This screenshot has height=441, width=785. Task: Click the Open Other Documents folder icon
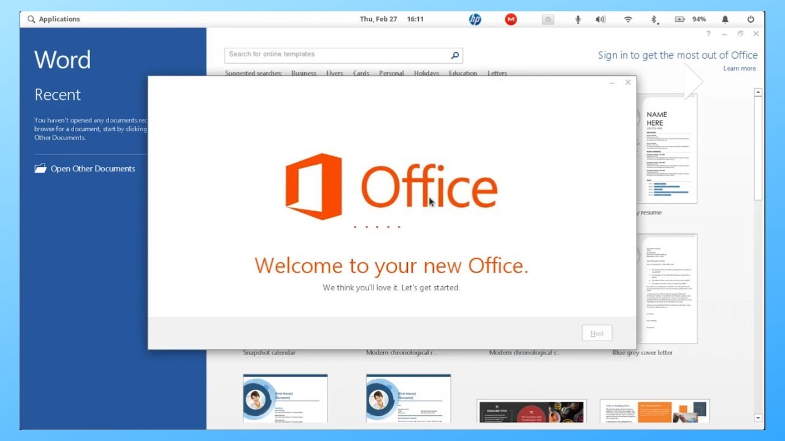click(x=40, y=168)
